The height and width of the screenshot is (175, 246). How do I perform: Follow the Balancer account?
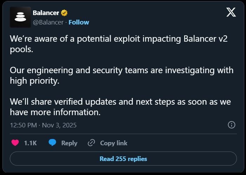pyautogui.click(x=79, y=22)
